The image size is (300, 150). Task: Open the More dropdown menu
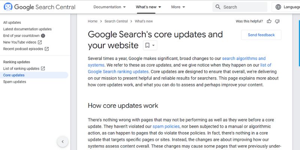(178, 7)
